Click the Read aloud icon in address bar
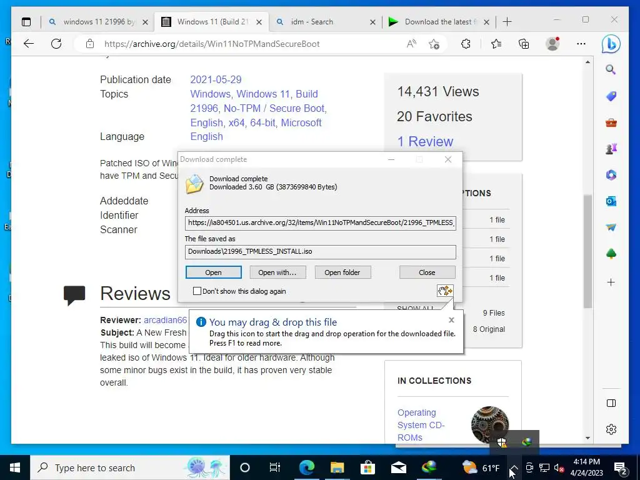Screen dimensions: 640x480 pos(411,44)
